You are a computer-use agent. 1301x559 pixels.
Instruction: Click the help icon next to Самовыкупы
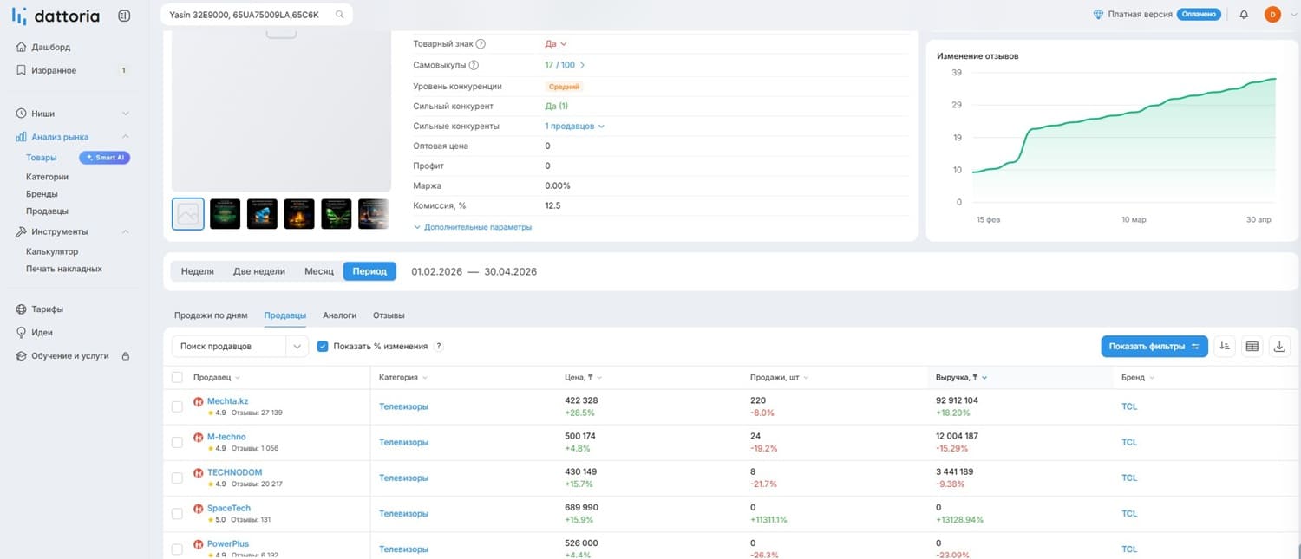click(x=474, y=65)
